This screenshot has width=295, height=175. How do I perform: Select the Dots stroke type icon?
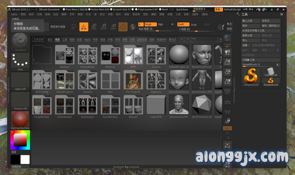tap(20, 61)
